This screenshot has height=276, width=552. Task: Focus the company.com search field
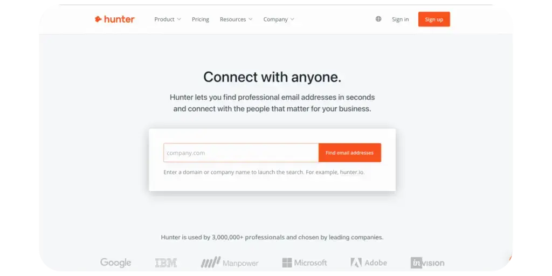pyautogui.click(x=241, y=153)
